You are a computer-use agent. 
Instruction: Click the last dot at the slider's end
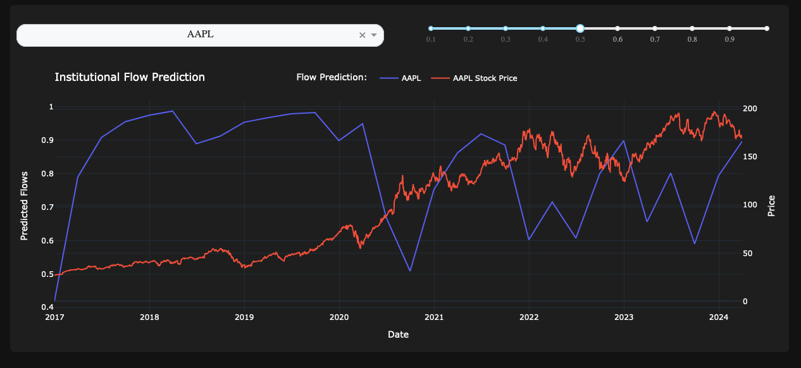tap(767, 28)
